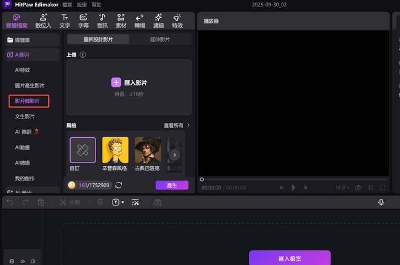The width and height of the screenshot is (400, 265).
Task: Expand the text tool dropdown in timeline toolbar
Action: click(x=123, y=202)
